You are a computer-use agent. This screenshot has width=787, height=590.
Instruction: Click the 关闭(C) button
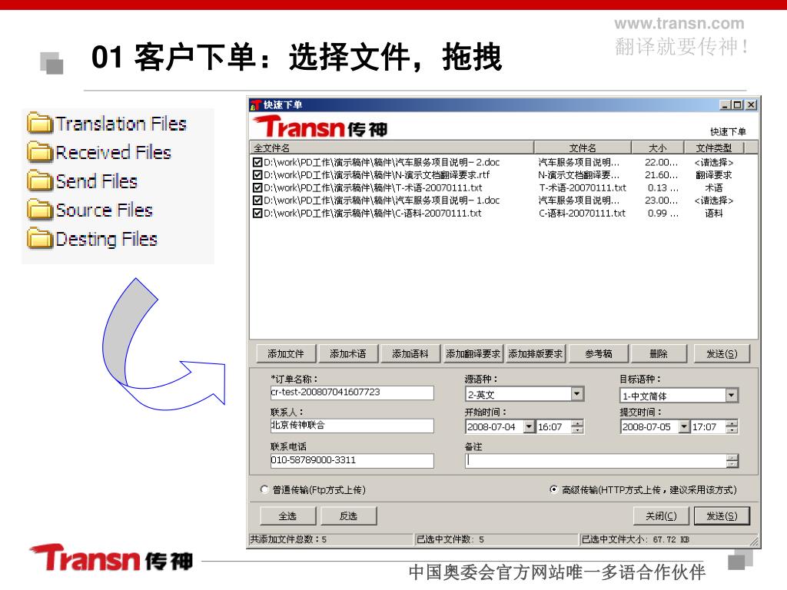(x=661, y=515)
